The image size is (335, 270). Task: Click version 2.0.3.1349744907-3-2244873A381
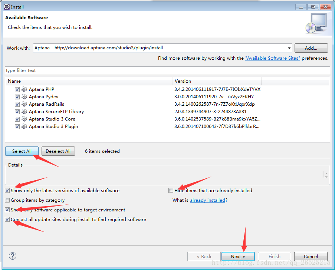pos(210,112)
